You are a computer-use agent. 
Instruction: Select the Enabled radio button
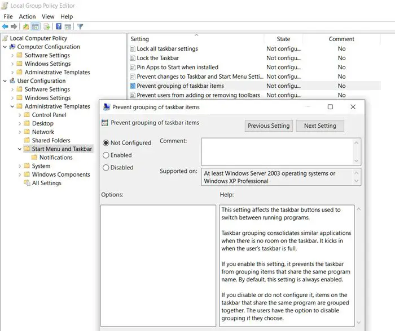[106, 155]
